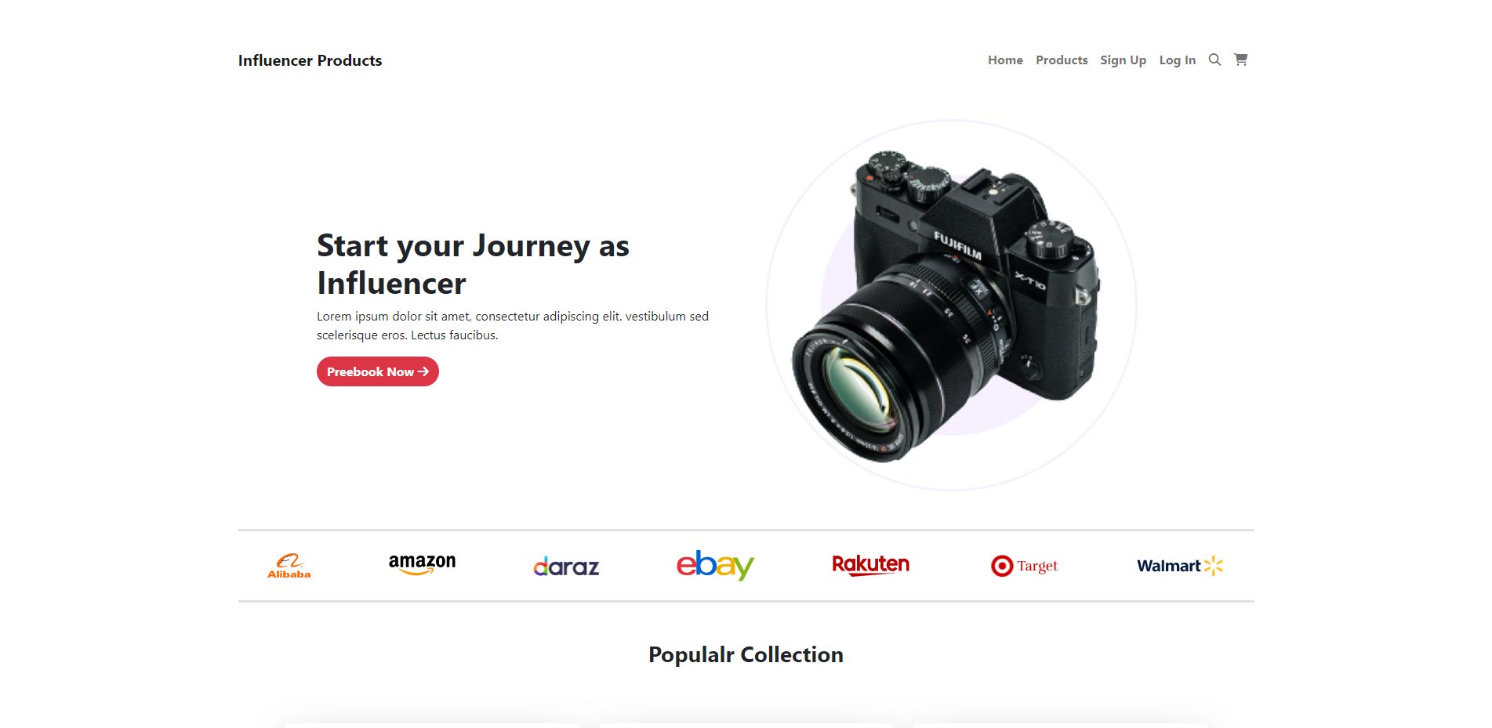1492x728 pixels.
Task: Open the Log In page link
Action: coord(1178,60)
